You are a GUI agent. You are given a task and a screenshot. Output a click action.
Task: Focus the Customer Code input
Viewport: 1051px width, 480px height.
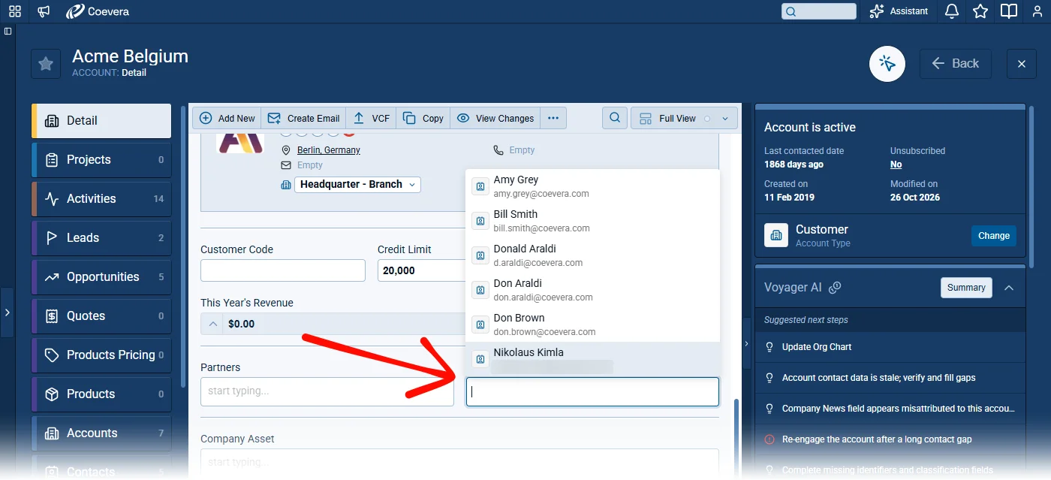283,270
